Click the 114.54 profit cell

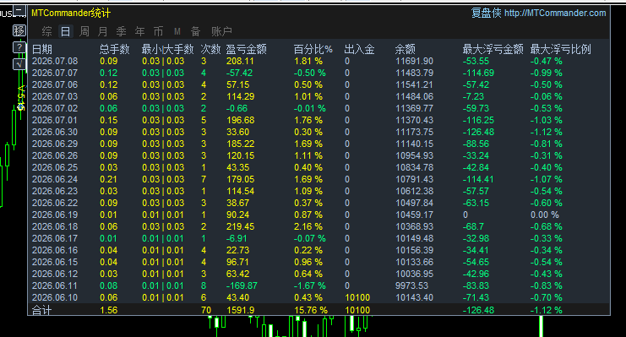[x=240, y=191]
